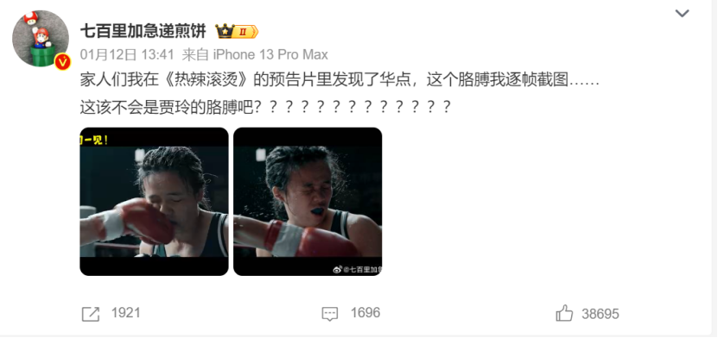Click the user's Mario avatar picture
718x338 pixels.
point(41,38)
